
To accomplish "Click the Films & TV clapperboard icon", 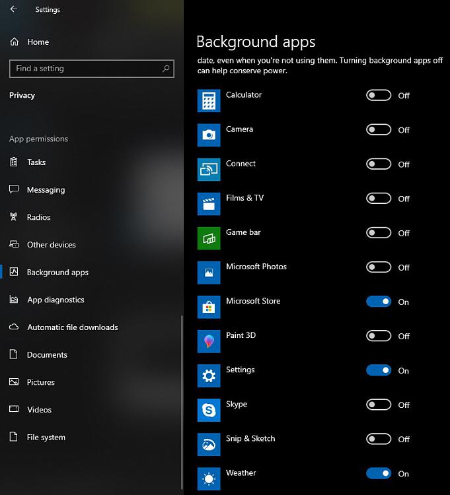I will 209,204.
